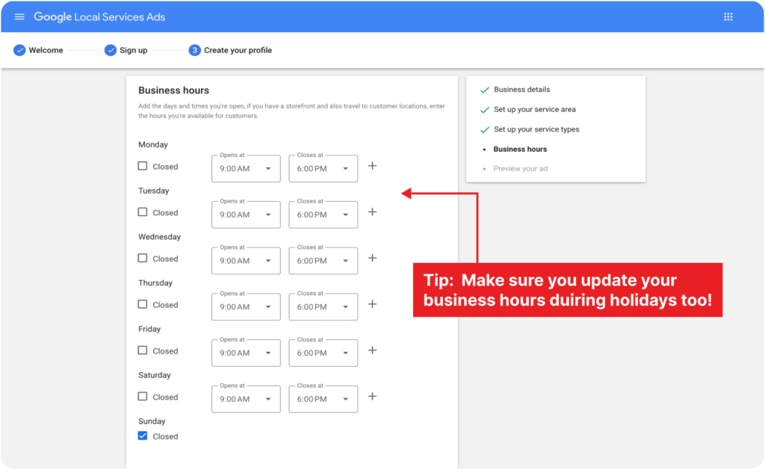765x473 pixels.
Task: Open the Google apps grid
Action: pos(728,16)
